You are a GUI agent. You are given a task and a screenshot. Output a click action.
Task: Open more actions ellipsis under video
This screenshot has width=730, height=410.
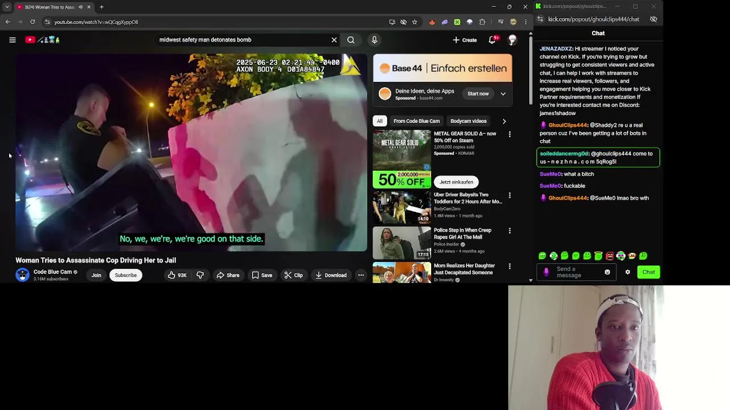361,275
